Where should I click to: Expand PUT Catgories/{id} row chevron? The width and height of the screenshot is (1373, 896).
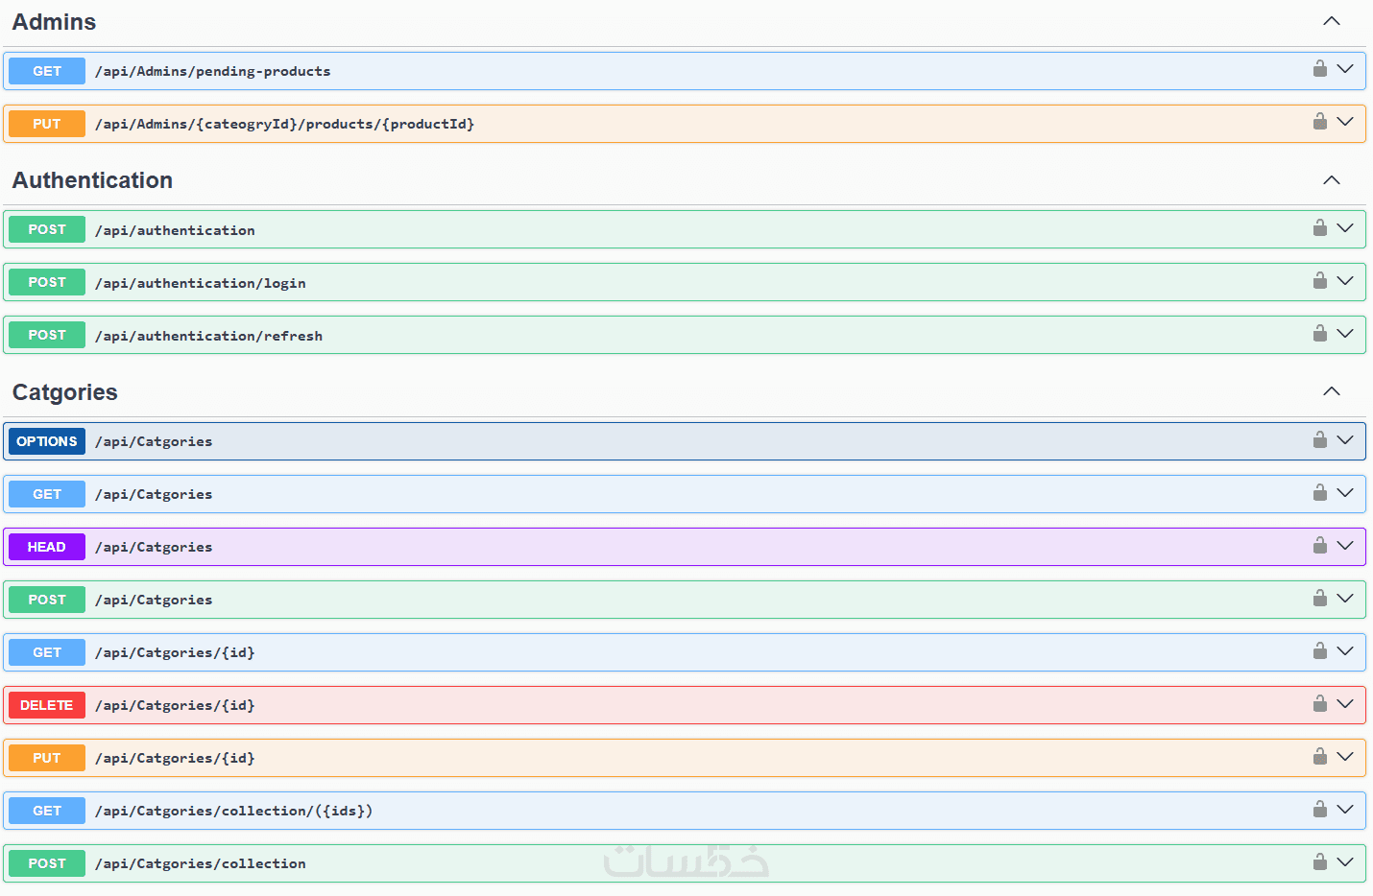click(x=1345, y=757)
